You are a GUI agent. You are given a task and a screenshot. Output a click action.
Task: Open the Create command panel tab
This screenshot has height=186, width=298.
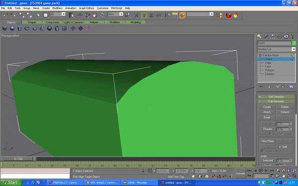[x=259, y=37]
